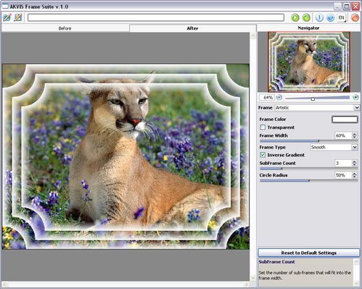Image resolution: width=362 pixels, height=289 pixels.
Task: Click the first pencil toolbar icon
Action: click(x=7, y=17)
